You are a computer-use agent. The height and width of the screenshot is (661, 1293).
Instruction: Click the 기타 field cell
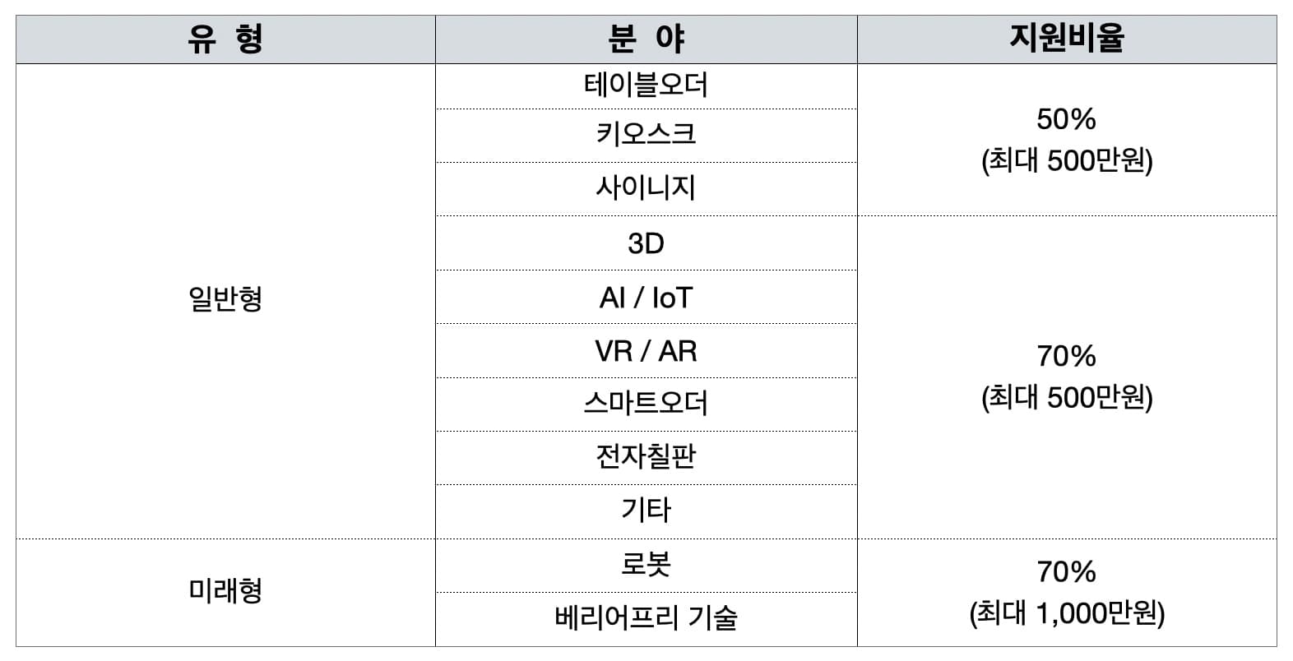tap(646, 511)
